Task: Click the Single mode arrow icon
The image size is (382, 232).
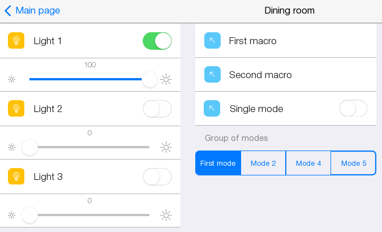Action: (212, 109)
